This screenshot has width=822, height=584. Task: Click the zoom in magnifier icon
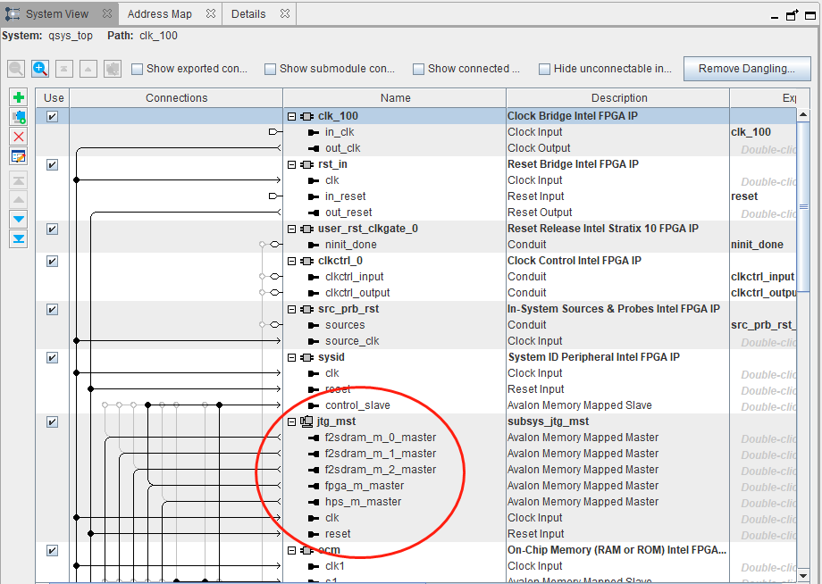click(x=40, y=69)
